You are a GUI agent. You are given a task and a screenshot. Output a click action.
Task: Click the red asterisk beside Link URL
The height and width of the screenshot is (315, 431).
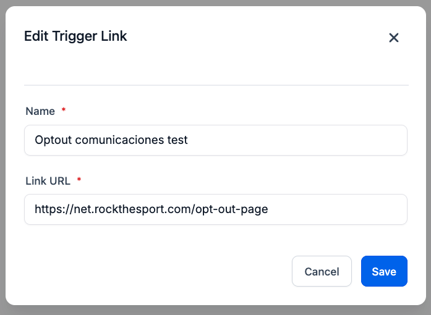tap(79, 179)
